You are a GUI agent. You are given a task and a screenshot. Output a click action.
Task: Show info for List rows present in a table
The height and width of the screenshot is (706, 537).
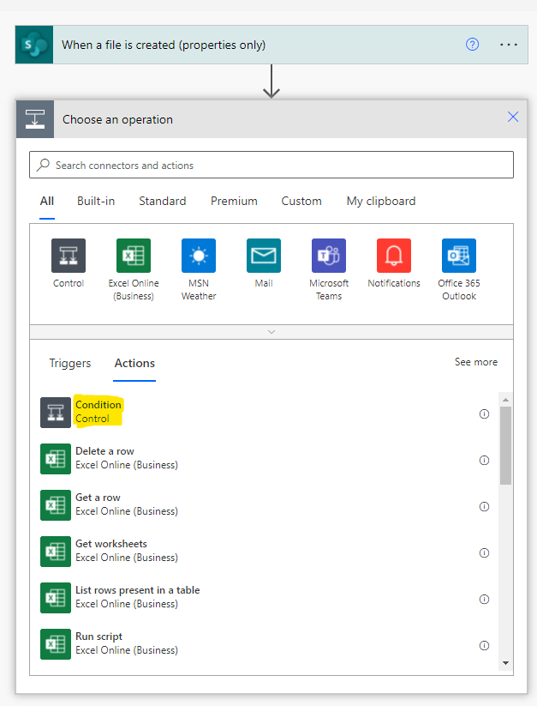(484, 600)
